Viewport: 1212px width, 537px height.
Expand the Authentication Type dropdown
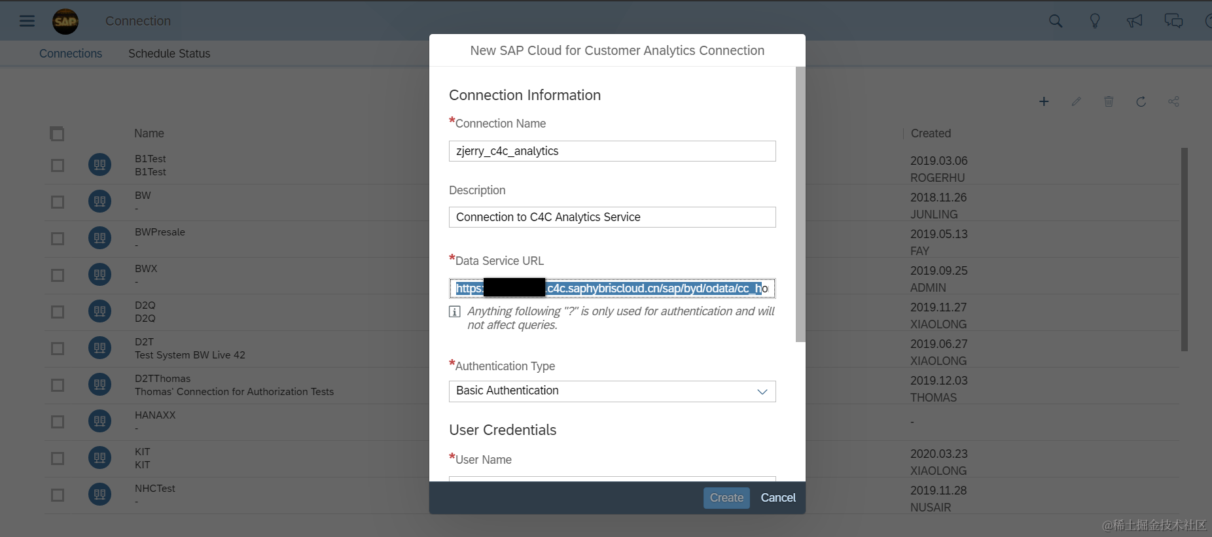click(612, 391)
